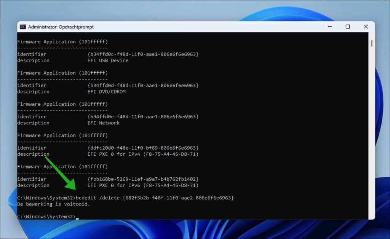The width and height of the screenshot is (390, 239).
Task: Click the 'EFI USB Device' description
Action: 108,61
